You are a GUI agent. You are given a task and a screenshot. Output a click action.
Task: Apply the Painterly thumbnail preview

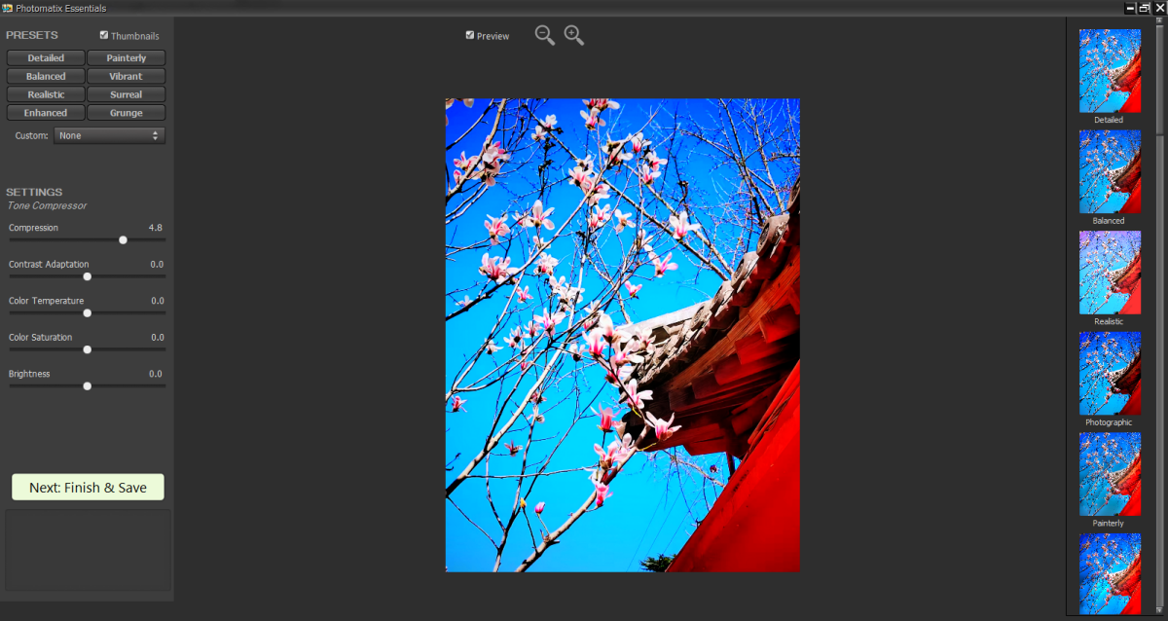1110,474
